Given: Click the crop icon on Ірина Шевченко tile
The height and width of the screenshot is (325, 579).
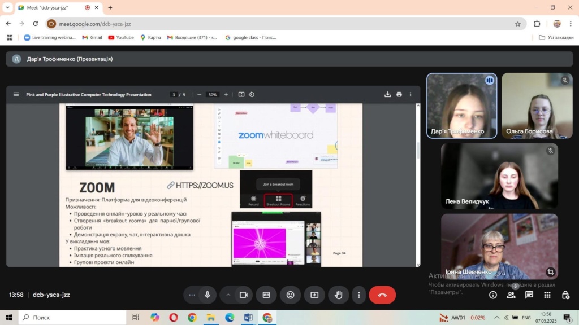Looking at the screenshot, I should [550, 272].
